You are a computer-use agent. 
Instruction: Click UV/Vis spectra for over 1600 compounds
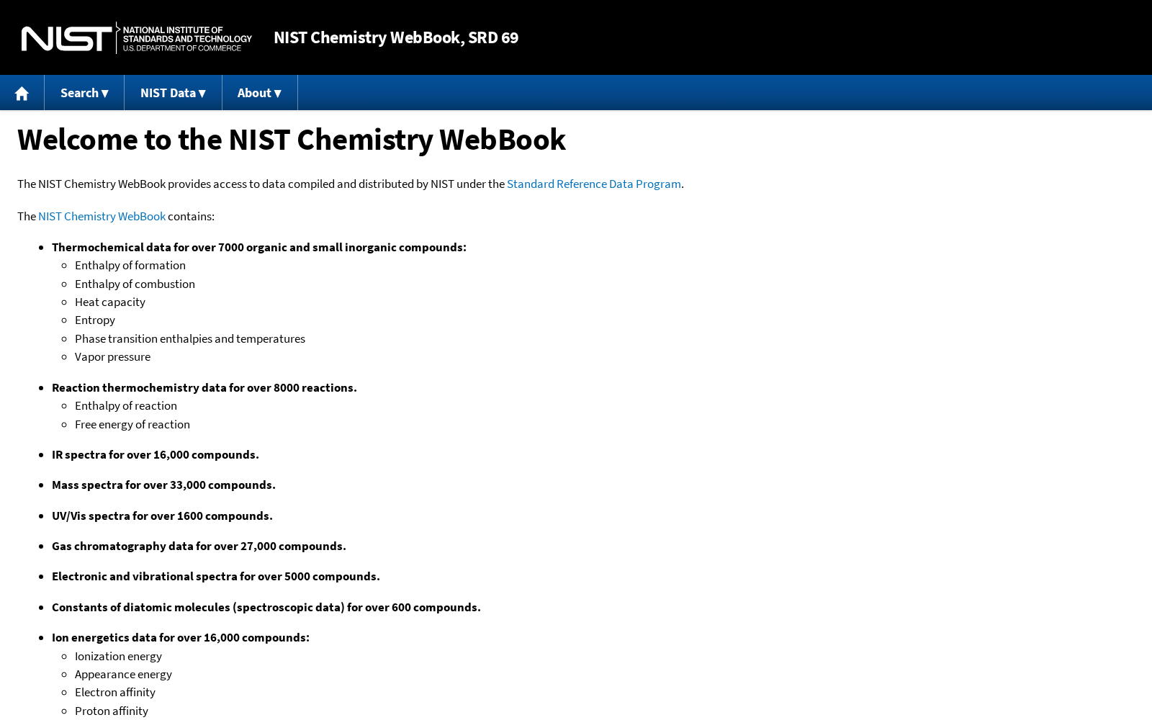(x=162, y=516)
